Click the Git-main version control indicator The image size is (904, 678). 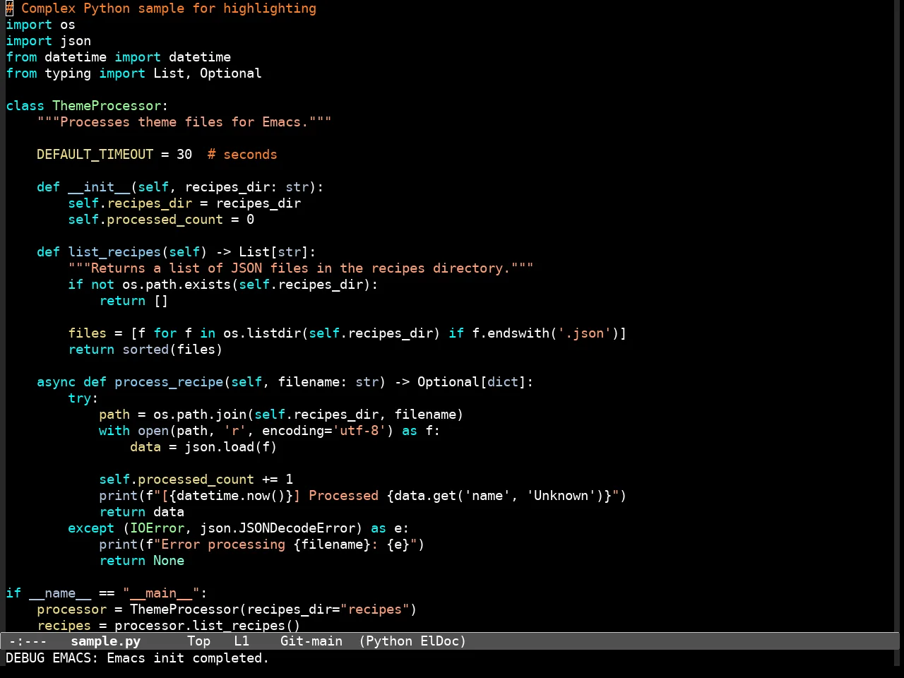311,641
